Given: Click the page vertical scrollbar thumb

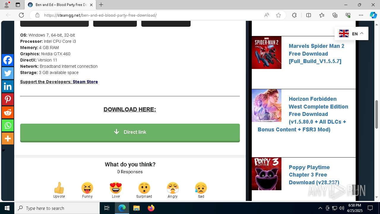Looking at the screenshot, I should [376, 114].
